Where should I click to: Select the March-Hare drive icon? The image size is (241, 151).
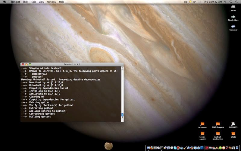pos(233,18)
